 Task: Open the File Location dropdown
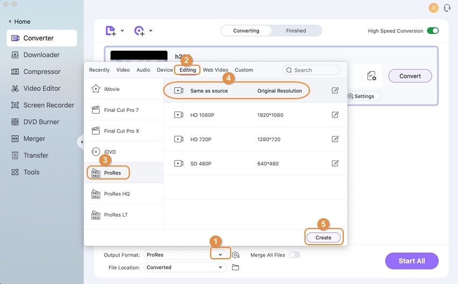pyautogui.click(x=185, y=267)
